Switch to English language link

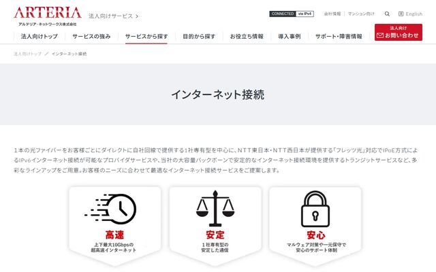click(414, 14)
